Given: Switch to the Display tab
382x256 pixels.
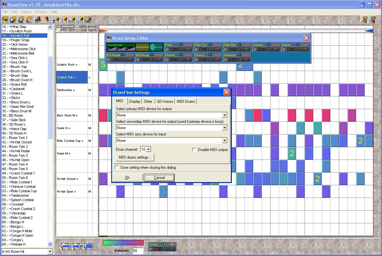Looking at the screenshot, I should tap(135, 102).
